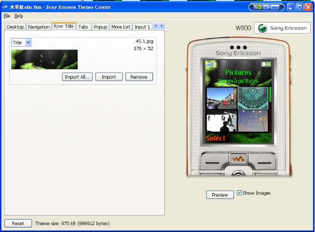Screen dimensions: 315x232
Task: Click the evening sky photo thumbnail
Action: coord(253,121)
